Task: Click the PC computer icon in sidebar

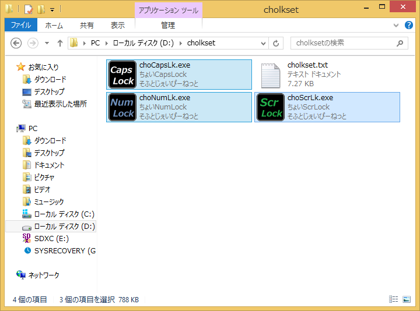Action: (21, 128)
